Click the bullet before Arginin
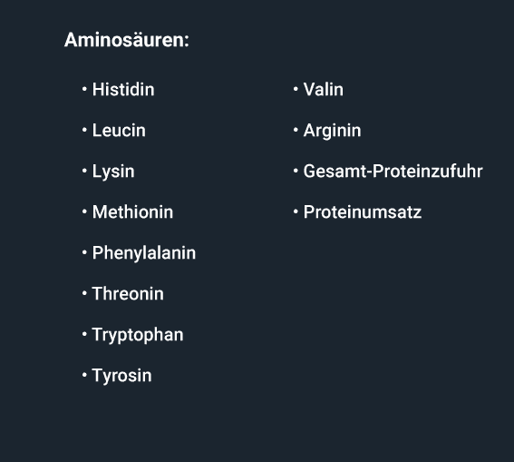Screen dimensions: 514x462 [296, 130]
